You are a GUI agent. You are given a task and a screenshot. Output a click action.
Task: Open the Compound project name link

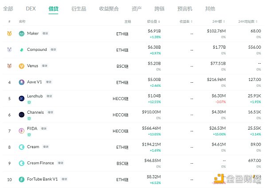click(x=37, y=50)
